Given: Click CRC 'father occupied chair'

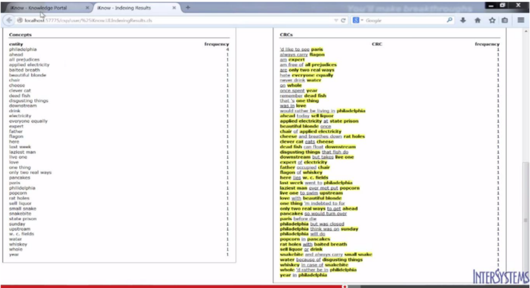Looking at the screenshot, I should (x=304, y=167).
